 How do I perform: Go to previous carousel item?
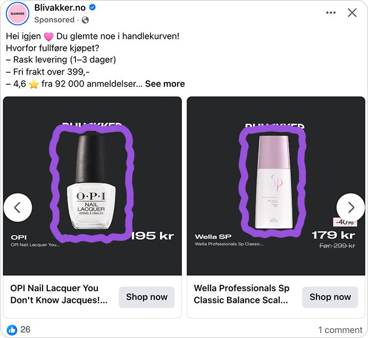[18, 208]
